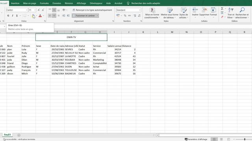Toggle align text left
252x141 pixels.
point(50,16)
